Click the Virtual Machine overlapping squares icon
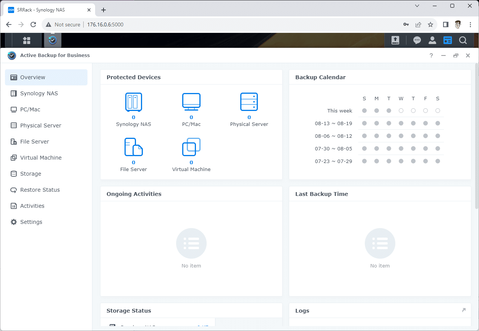 pyautogui.click(x=191, y=147)
